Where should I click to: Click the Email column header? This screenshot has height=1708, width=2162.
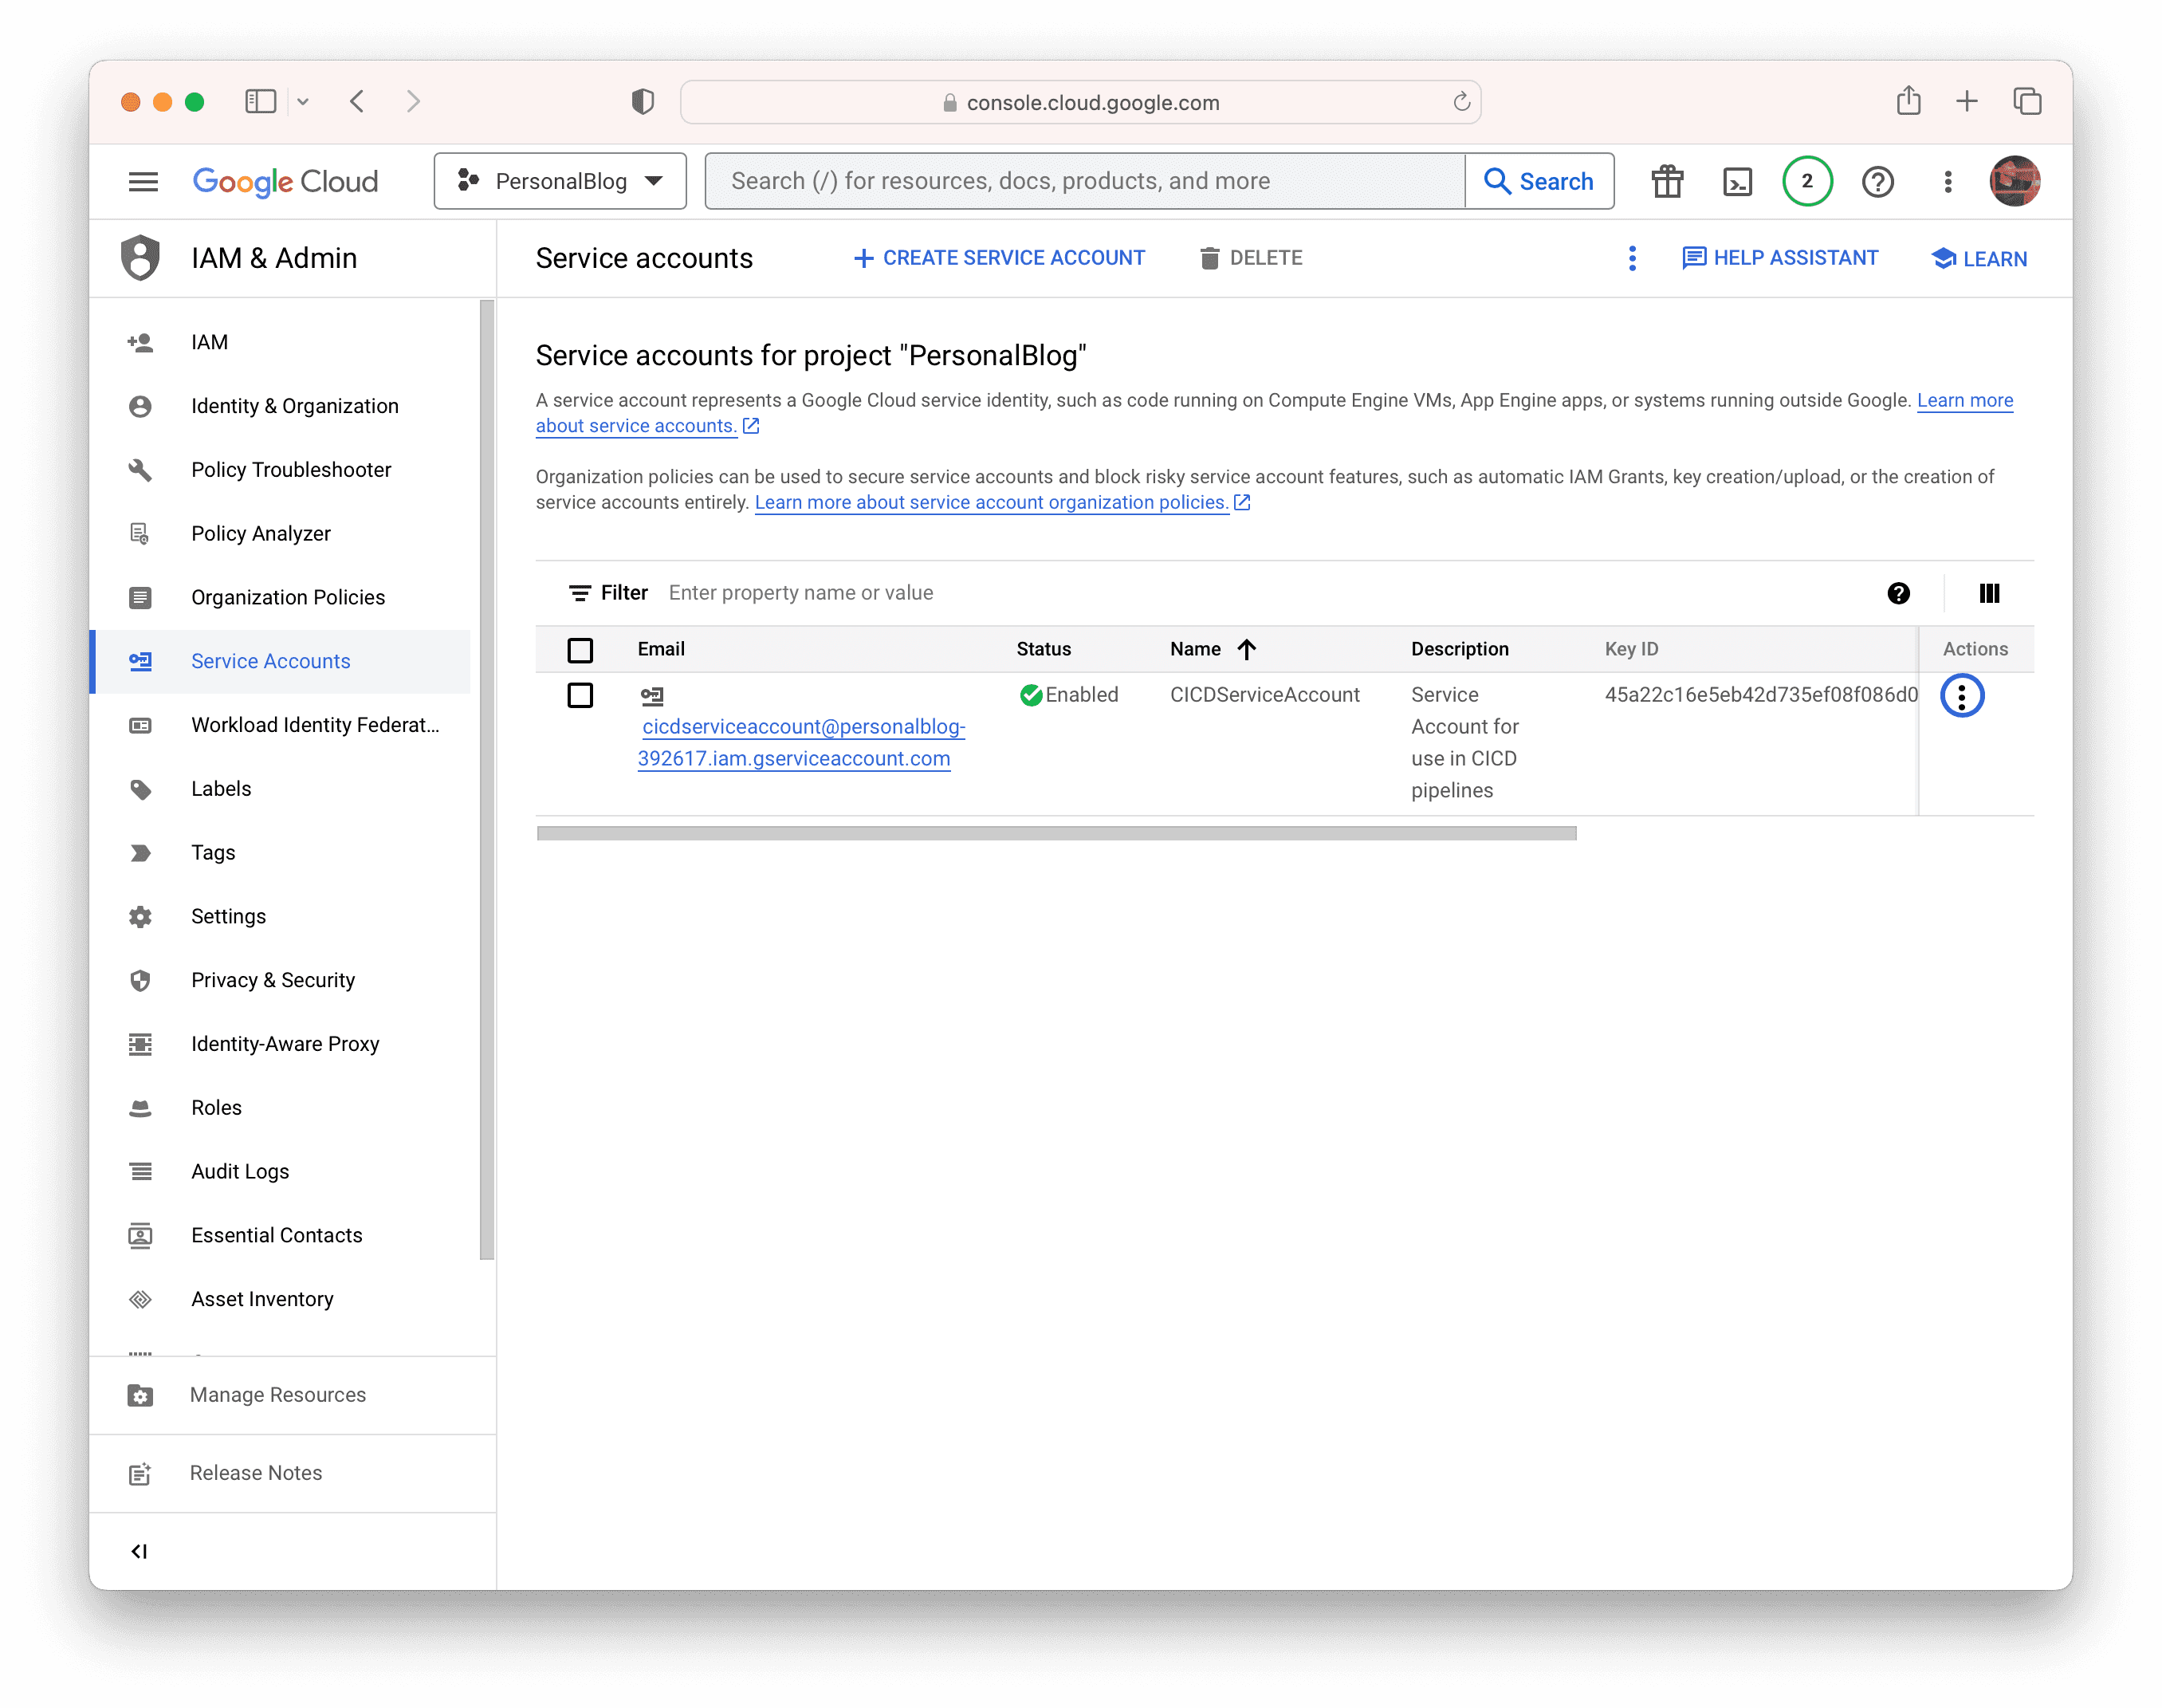coord(661,649)
